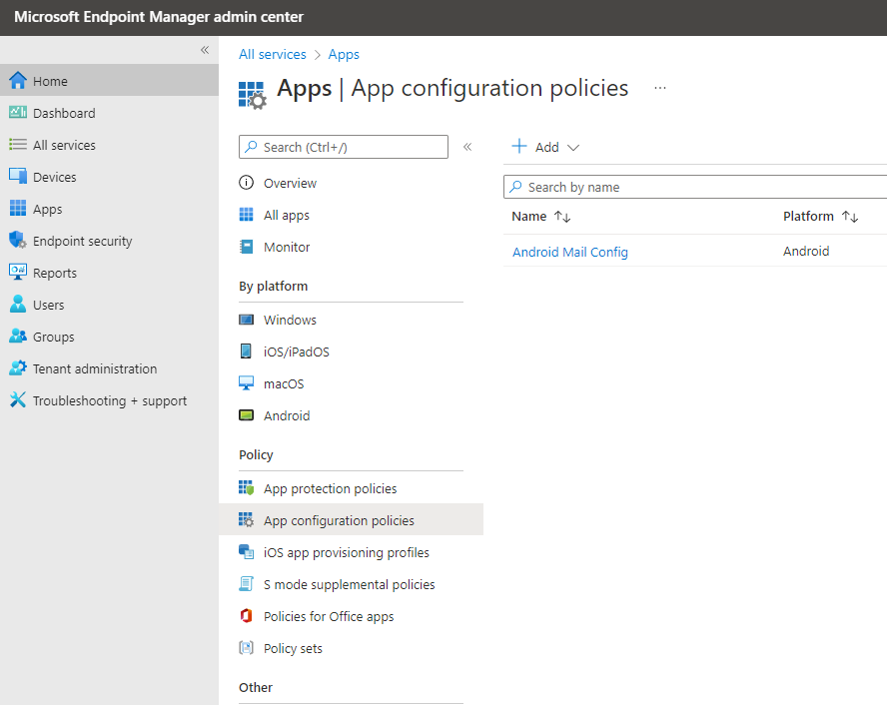The image size is (887, 705).
Task: Click the S mode supplemental policies icon
Action: pos(246,583)
